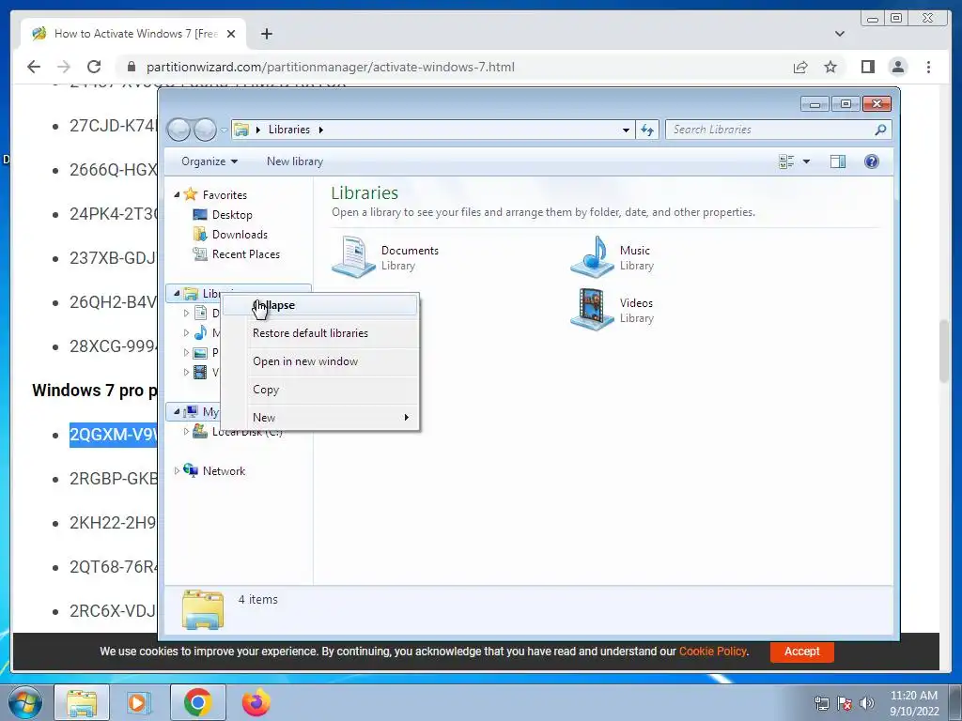This screenshot has width=962, height=721.
Task: Open the Documents library icon
Action: coord(353,257)
